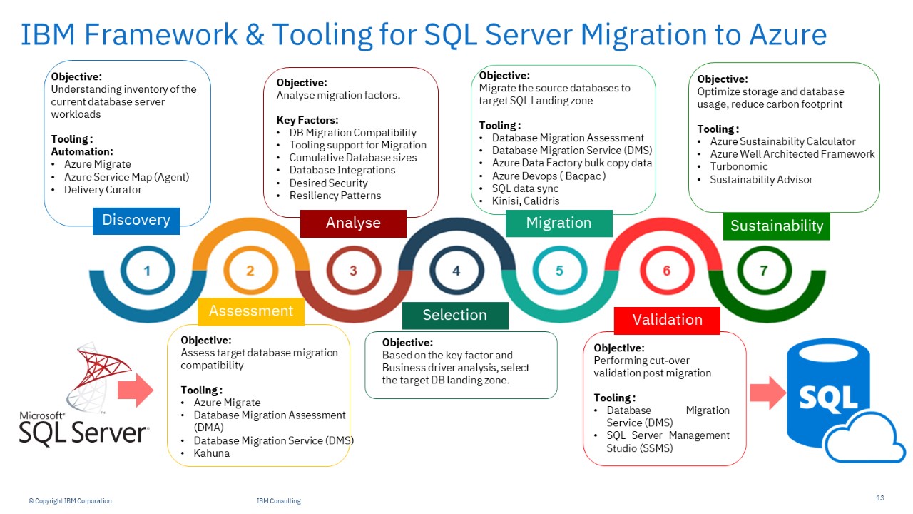Image resolution: width=913 pixels, height=514 pixels.
Task: Click the '© Copyright IBM Corporation' footer
Action: pos(70,501)
